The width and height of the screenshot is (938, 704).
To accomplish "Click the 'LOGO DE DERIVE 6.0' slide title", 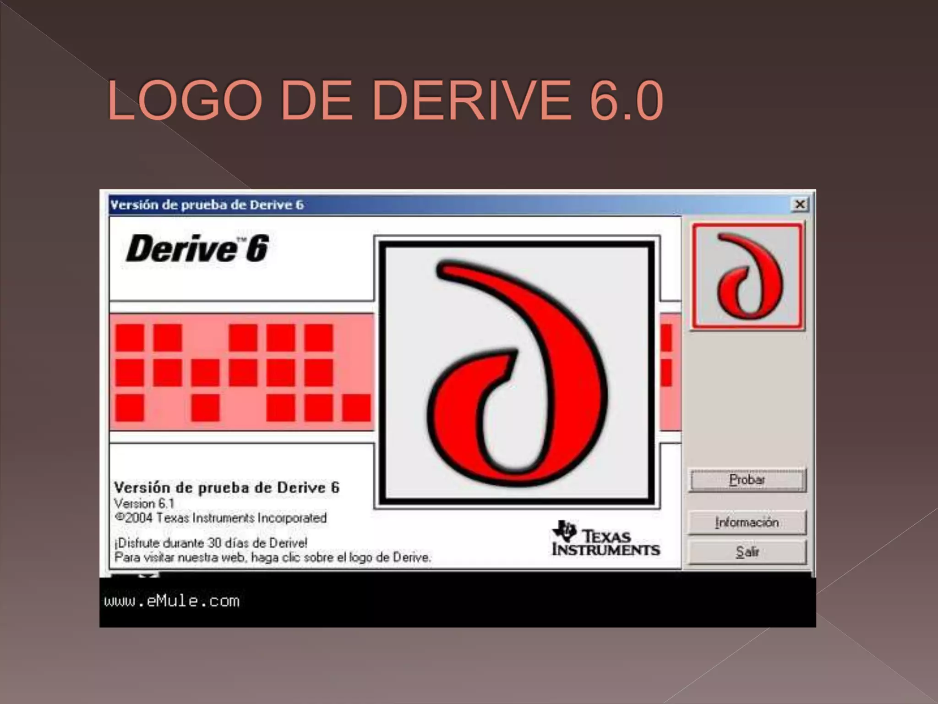I will pos(385,100).
